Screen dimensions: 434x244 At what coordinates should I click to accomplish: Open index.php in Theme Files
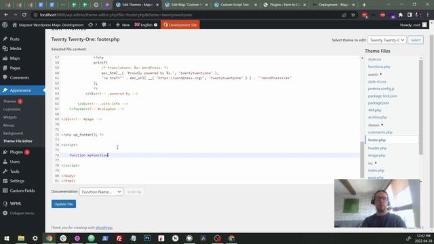coord(376,170)
